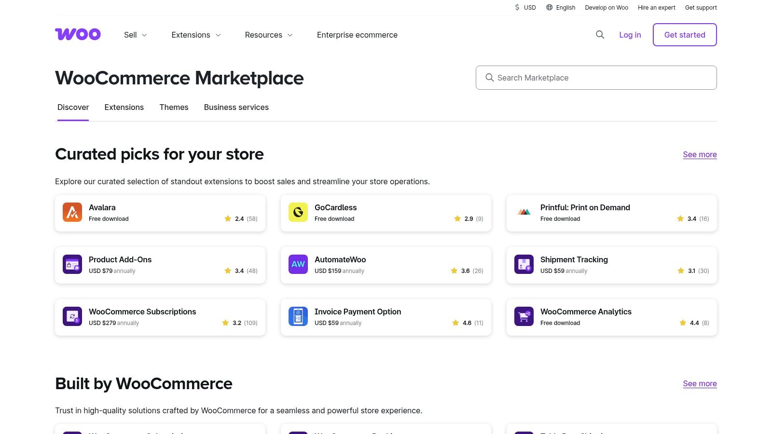
Task: Click the Invoice Payment Option icon
Action: pos(298,316)
